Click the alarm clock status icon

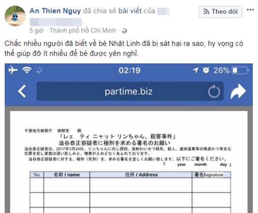(x=206, y=70)
